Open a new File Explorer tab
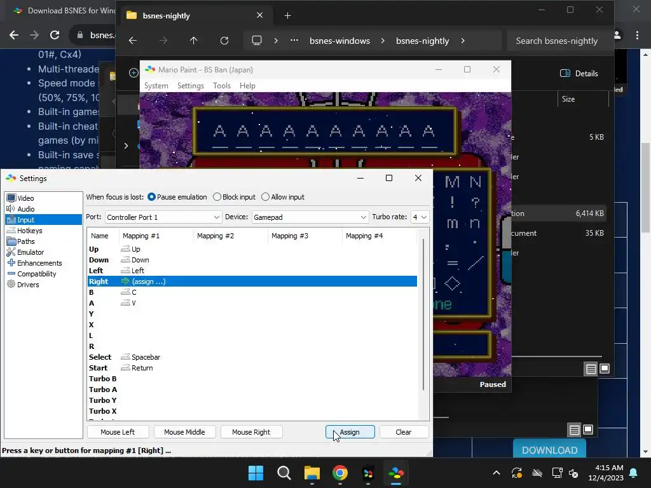651x488 pixels. (x=288, y=16)
